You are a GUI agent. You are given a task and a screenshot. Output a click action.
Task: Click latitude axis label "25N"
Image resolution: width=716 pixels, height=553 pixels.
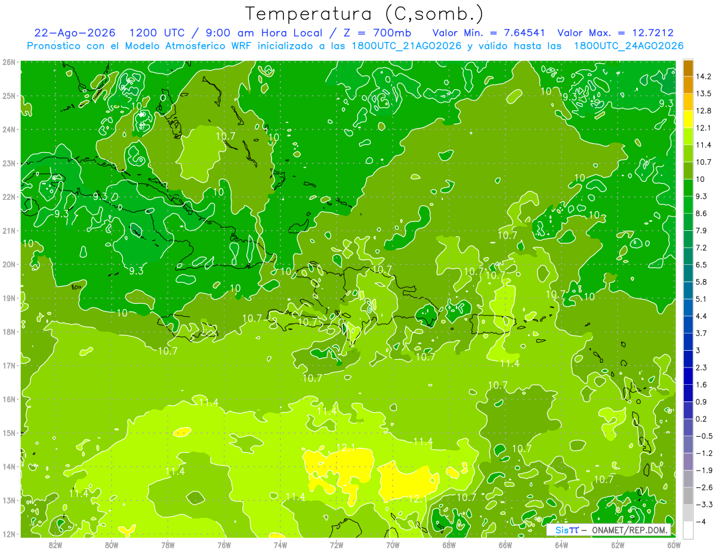9,96
